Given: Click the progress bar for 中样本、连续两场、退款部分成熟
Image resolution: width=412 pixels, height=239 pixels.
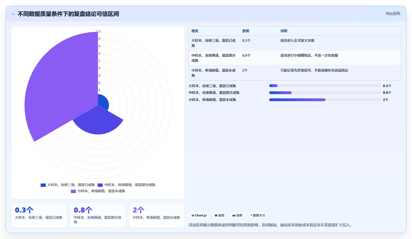Looking at the screenshot, I should tap(325, 93).
